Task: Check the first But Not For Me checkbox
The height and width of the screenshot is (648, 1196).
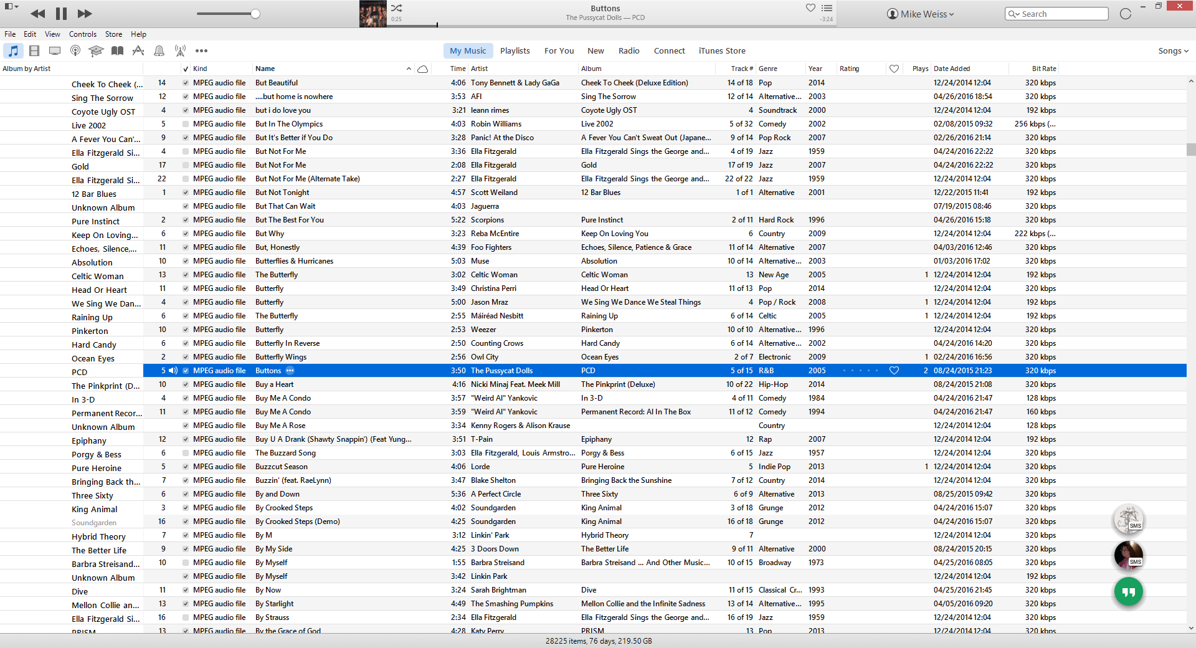Action: point(186,151)
